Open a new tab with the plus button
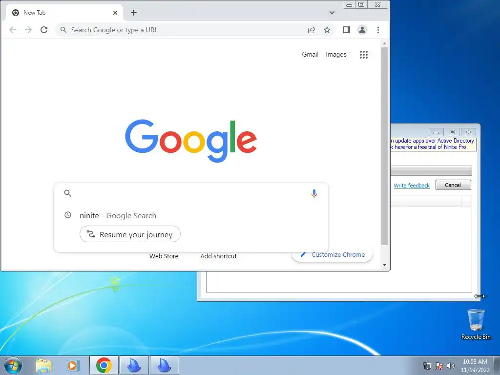This screenshot has width=500, height=375. click(134, 13)
